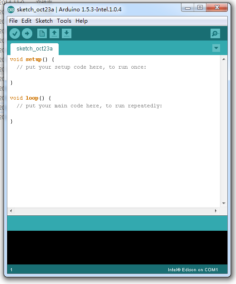This screenshot has width=236, height=284.
Task: Click the horizontal scroll right arrow
Action: 216,211
